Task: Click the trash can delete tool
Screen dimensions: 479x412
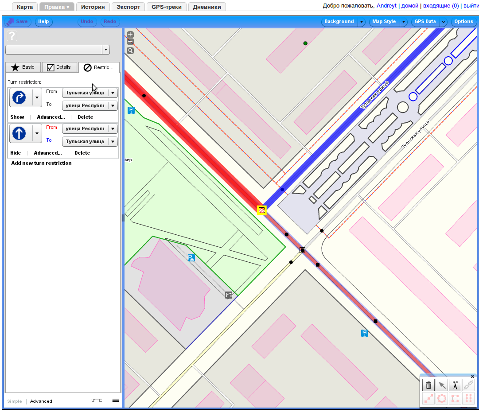Action: [428, 385]
